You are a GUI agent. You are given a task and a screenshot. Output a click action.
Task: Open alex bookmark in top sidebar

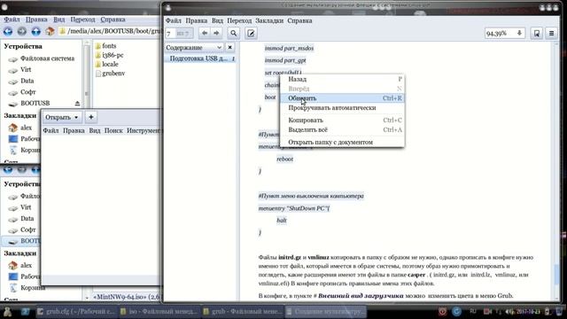click(x=20, y=128)
